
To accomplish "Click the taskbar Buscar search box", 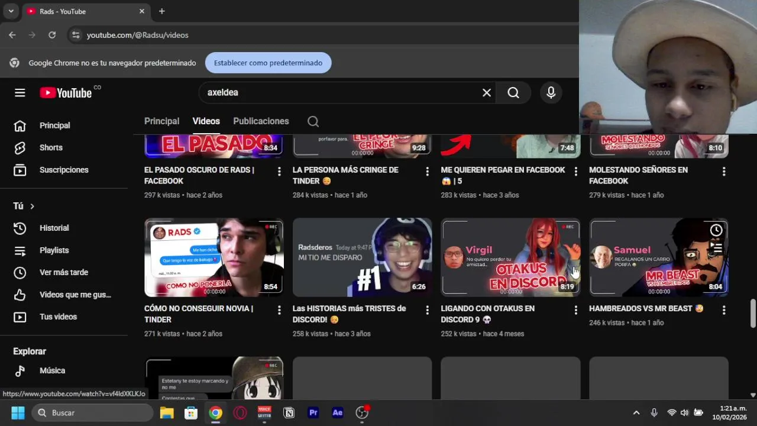I will click(93, 413).
